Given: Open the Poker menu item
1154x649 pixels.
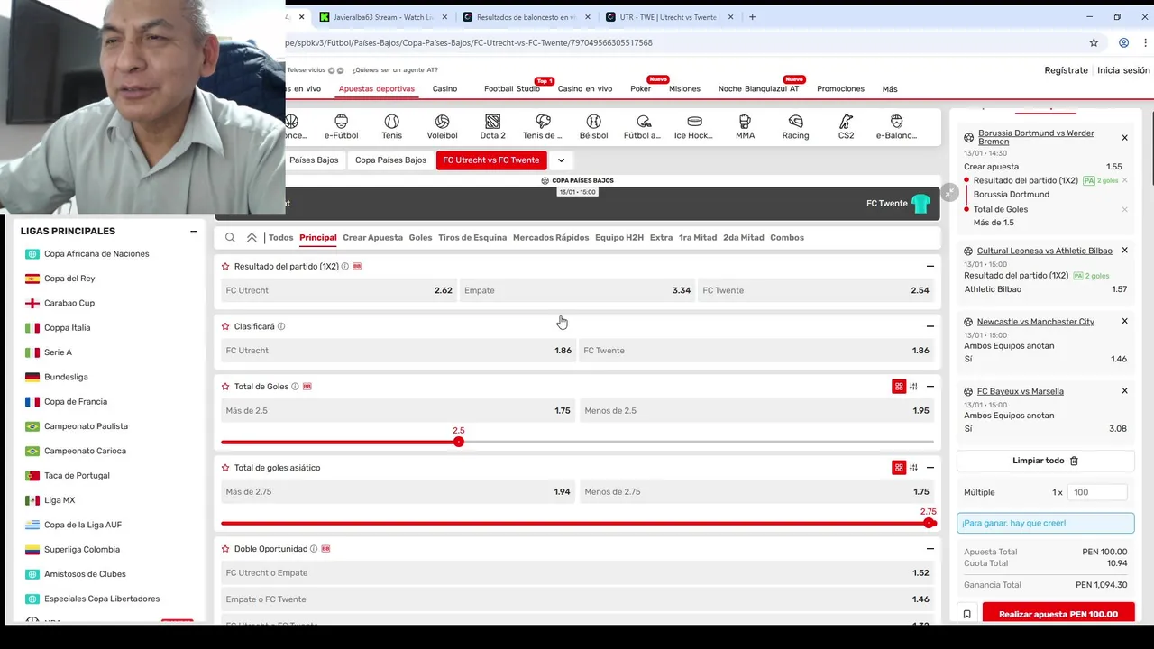Looking at the screenshot, I should (x=640, y=89).
